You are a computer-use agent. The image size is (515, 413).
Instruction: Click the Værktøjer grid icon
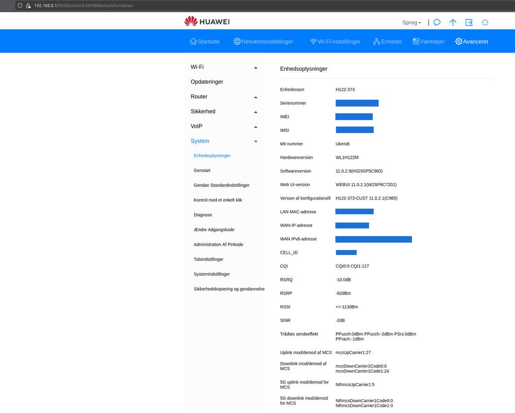[x=416, y=41]
